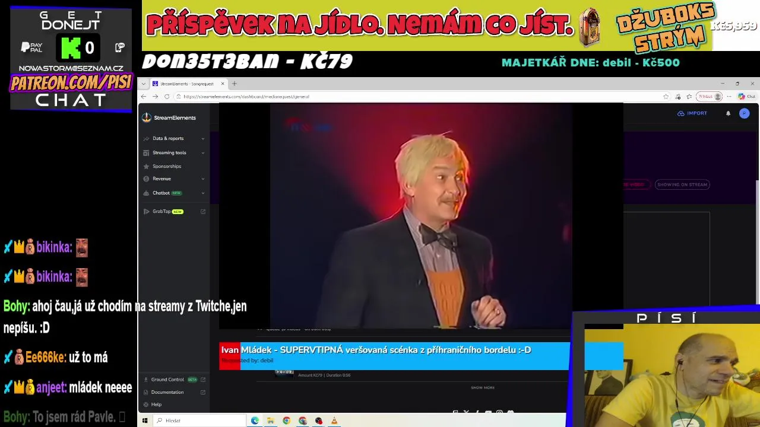This screenshot has height=427, width=760.
Task: Open the profile avatar menu
Action: click(744, 113)
